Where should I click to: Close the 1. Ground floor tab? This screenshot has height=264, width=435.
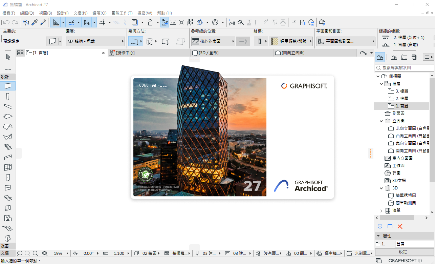click(104, 53)
